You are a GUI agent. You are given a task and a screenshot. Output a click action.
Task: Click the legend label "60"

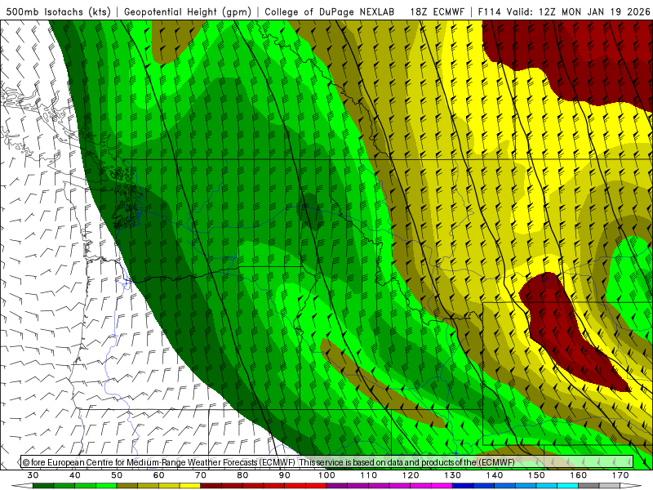click(x=158, y=475)
